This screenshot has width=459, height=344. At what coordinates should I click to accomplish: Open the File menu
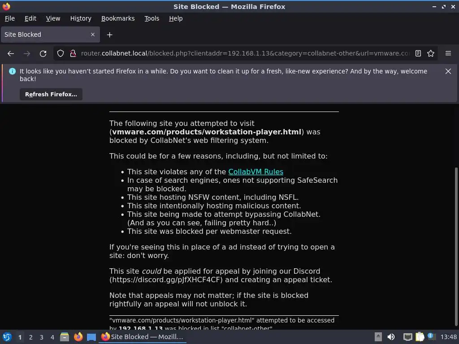10,18
